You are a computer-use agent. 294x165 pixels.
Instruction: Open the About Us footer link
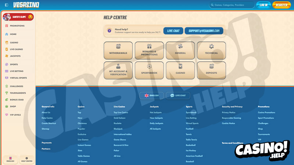46,113
